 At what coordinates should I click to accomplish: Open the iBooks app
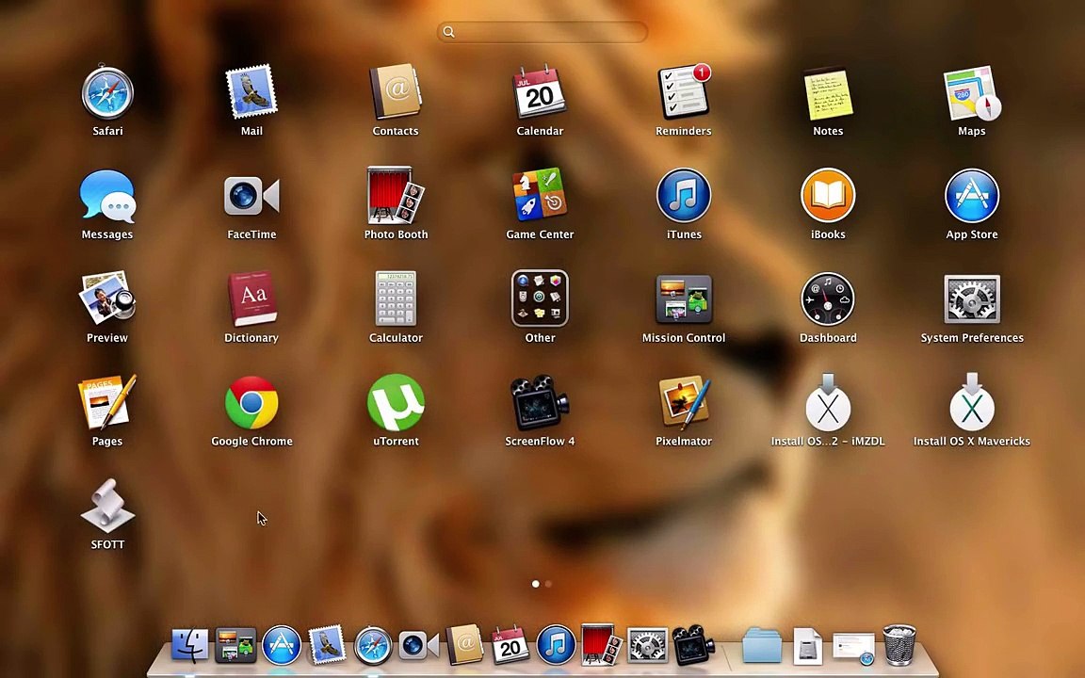tap(828, 196)
